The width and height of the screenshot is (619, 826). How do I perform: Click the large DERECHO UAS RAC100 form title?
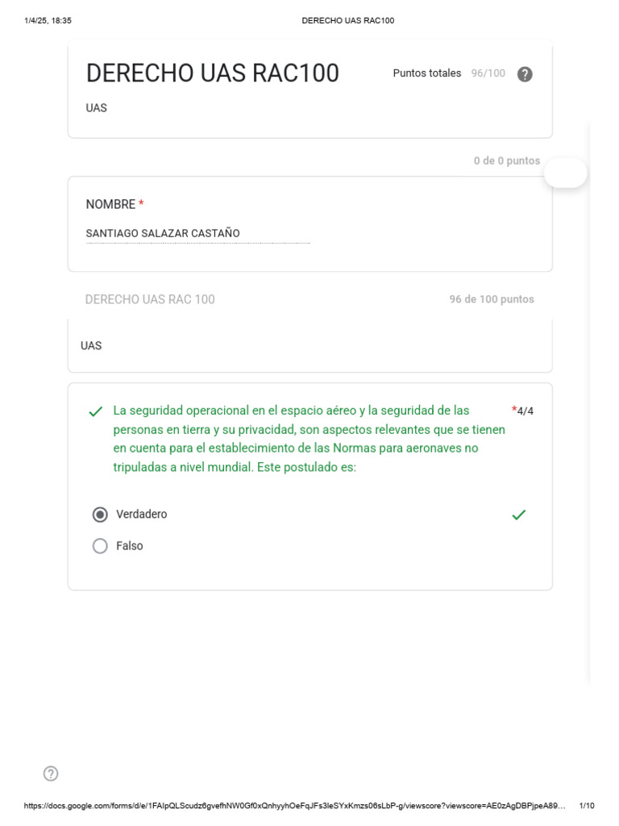pos(213,73)
